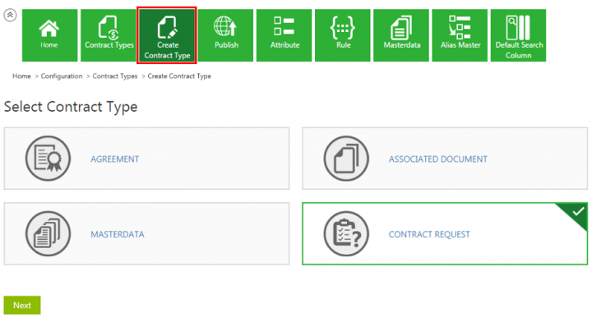
Task: Open the Rule braces tile
Action: [x=342, y=35]
